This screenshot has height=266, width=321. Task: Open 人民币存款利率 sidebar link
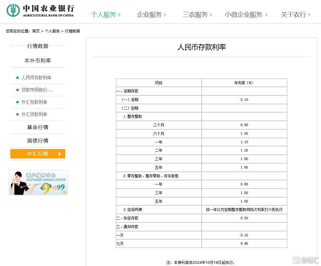(36, 78)
